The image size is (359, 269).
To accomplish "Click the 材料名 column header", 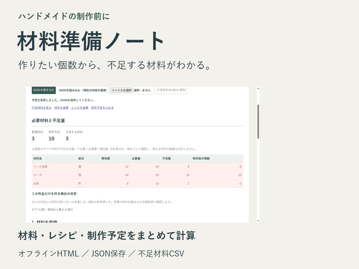I will [38, 159].
